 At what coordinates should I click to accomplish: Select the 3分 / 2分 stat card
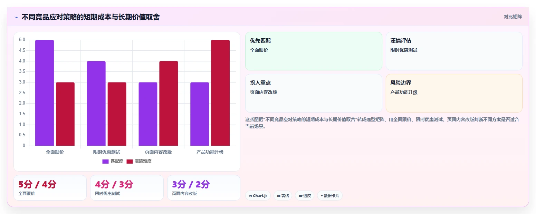coord(204,188)
